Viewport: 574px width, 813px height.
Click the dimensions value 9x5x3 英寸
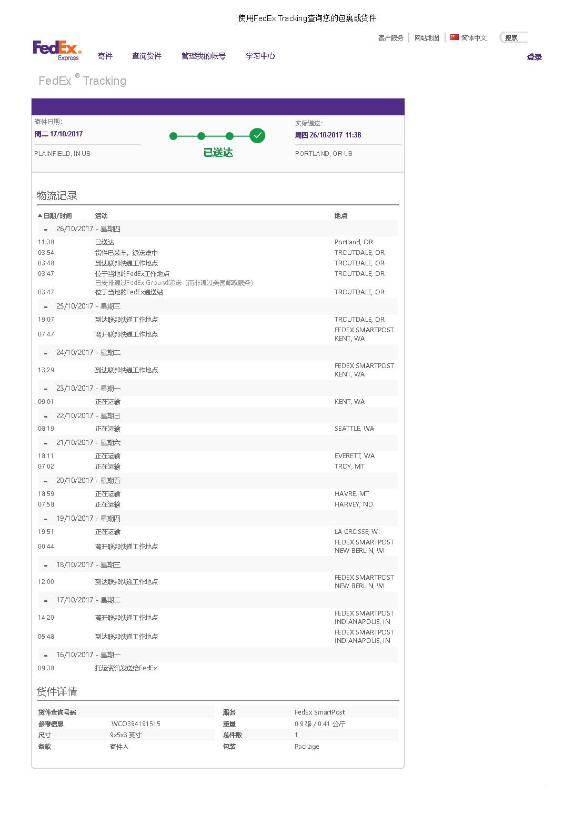(x=126, y=735)
